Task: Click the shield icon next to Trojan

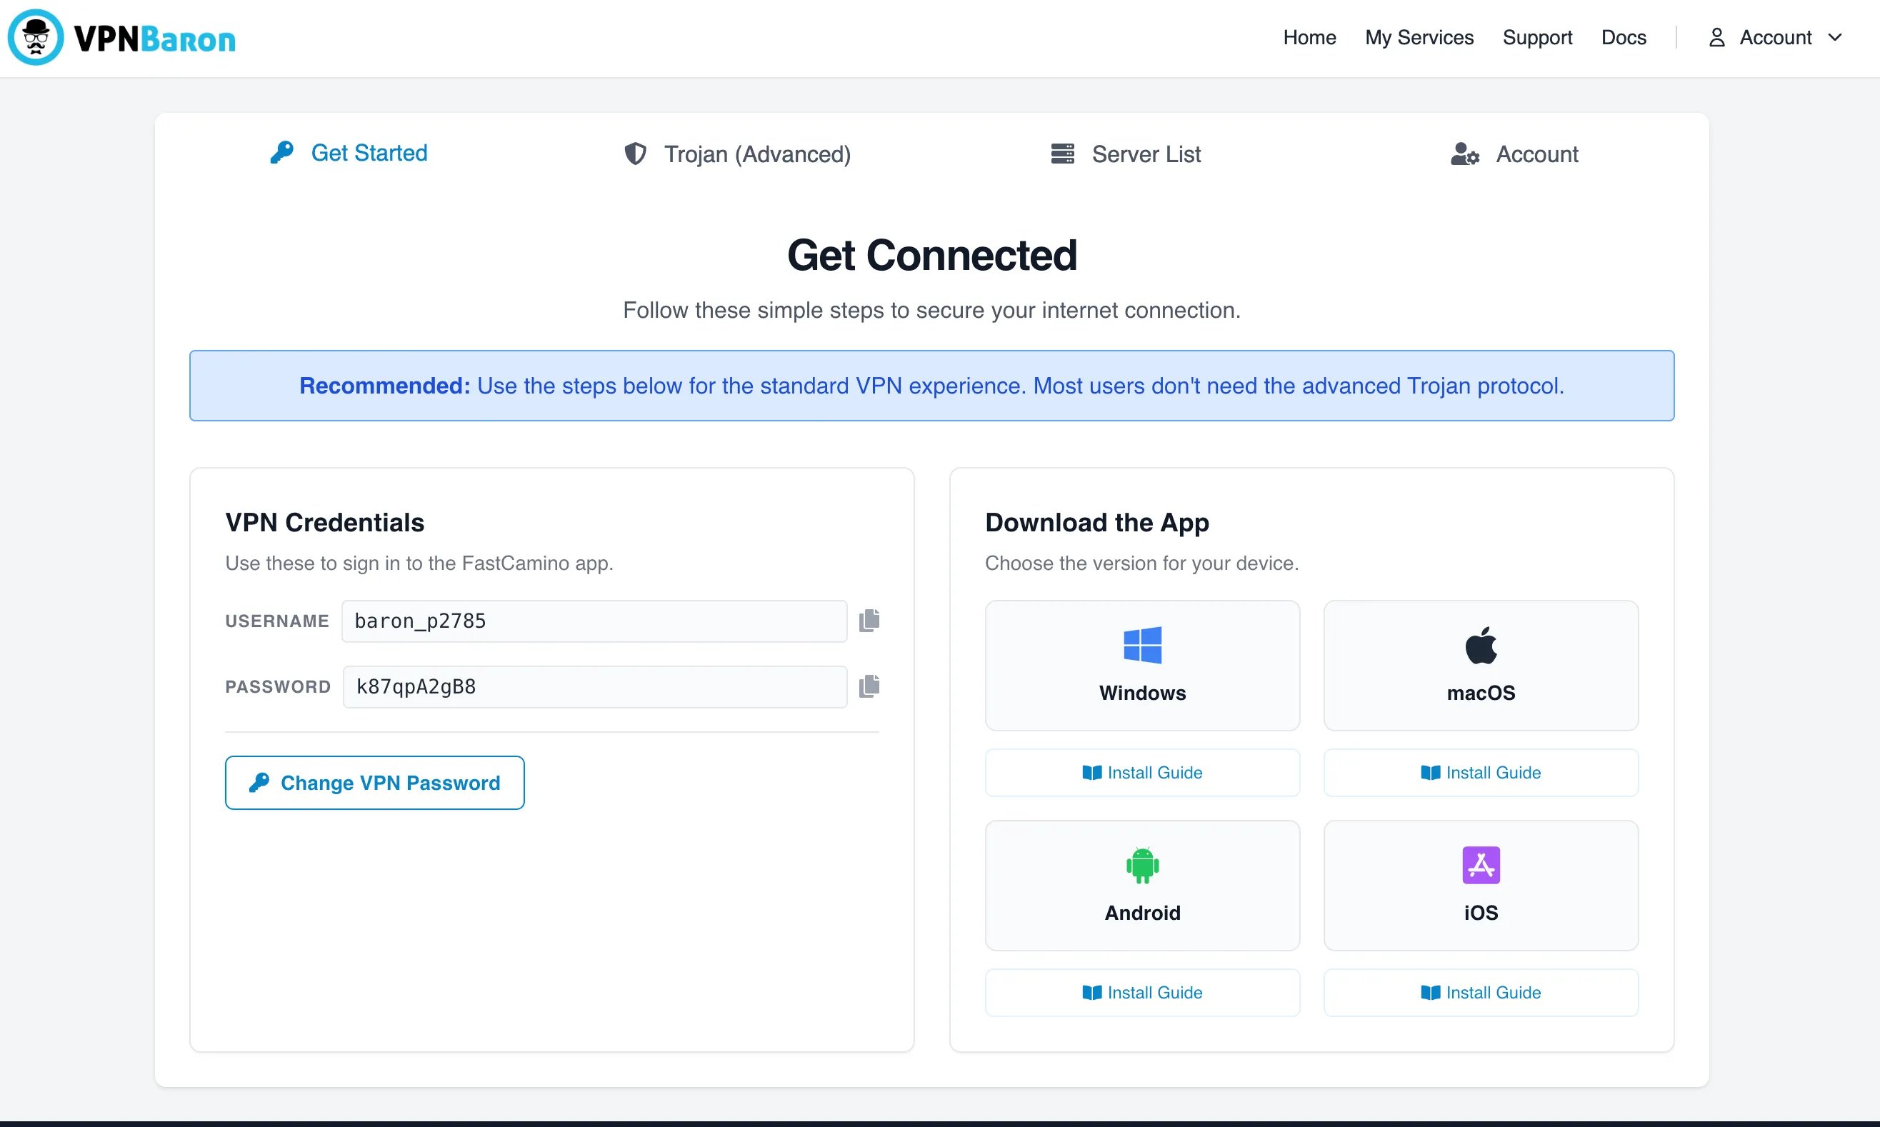Action: [x=636, y=154]
